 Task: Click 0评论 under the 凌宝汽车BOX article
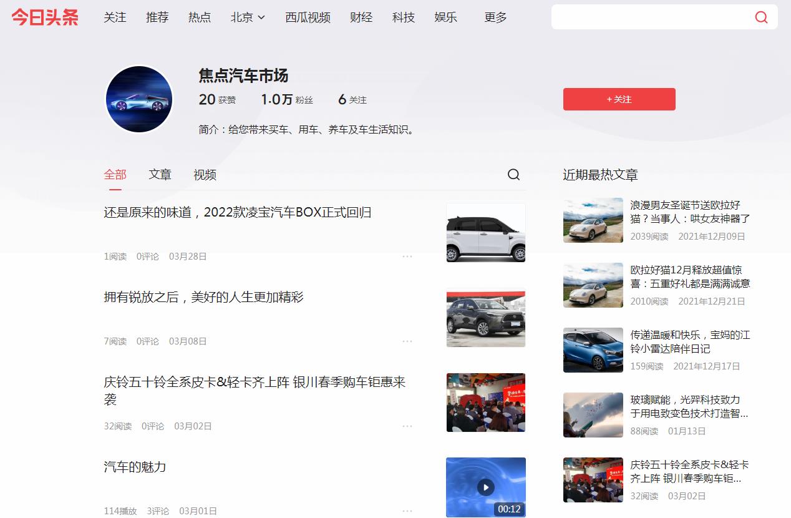148,257
